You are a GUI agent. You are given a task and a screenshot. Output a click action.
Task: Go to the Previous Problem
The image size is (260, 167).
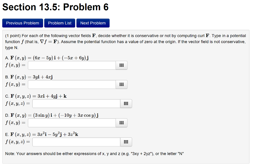(22, 23)
